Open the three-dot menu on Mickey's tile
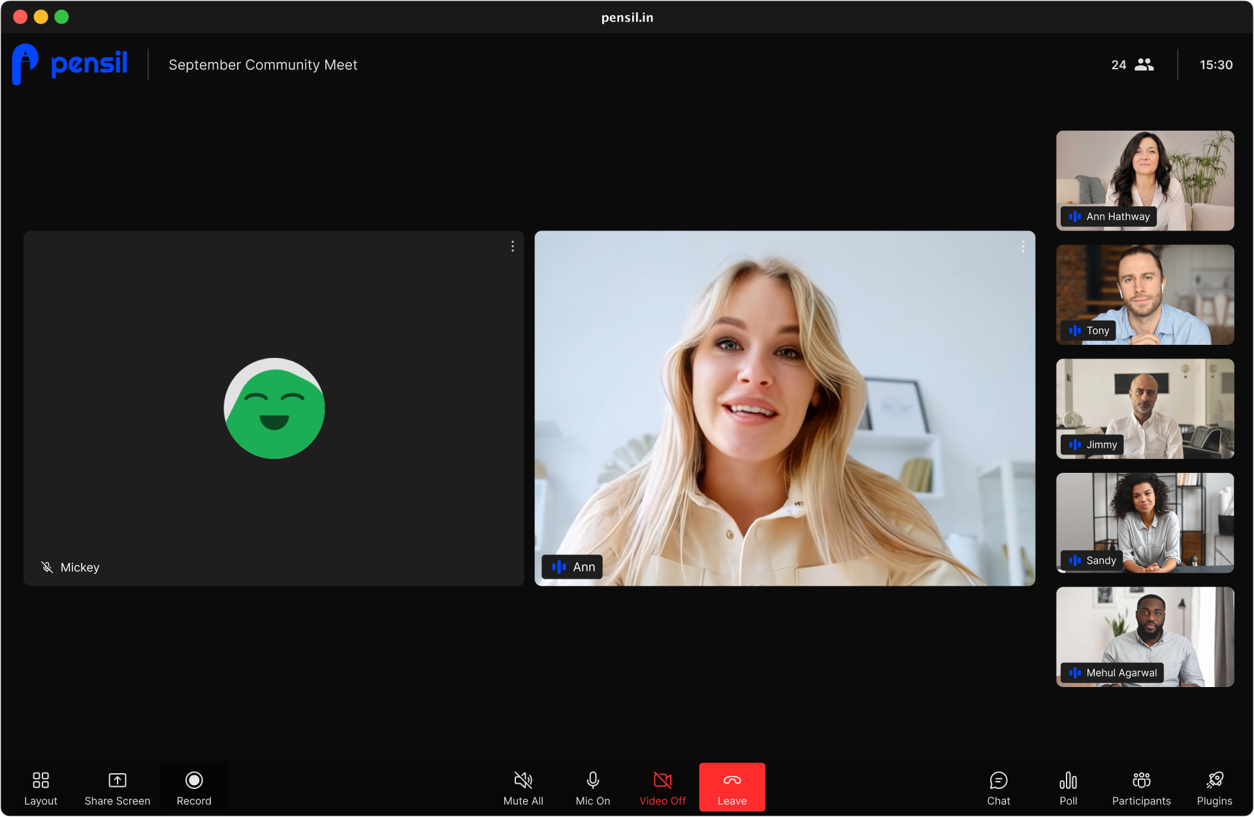The width and height of the screenshot is (1254, 817). click(x=513, y=246)
